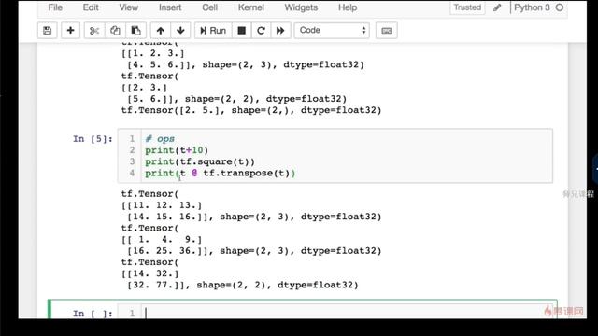Move selected cell down with the arrow

tap(180, 31)
